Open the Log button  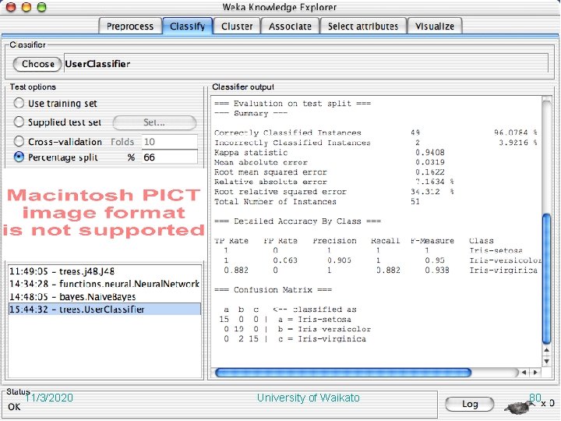pyautogui.click(x=470, y=404)
